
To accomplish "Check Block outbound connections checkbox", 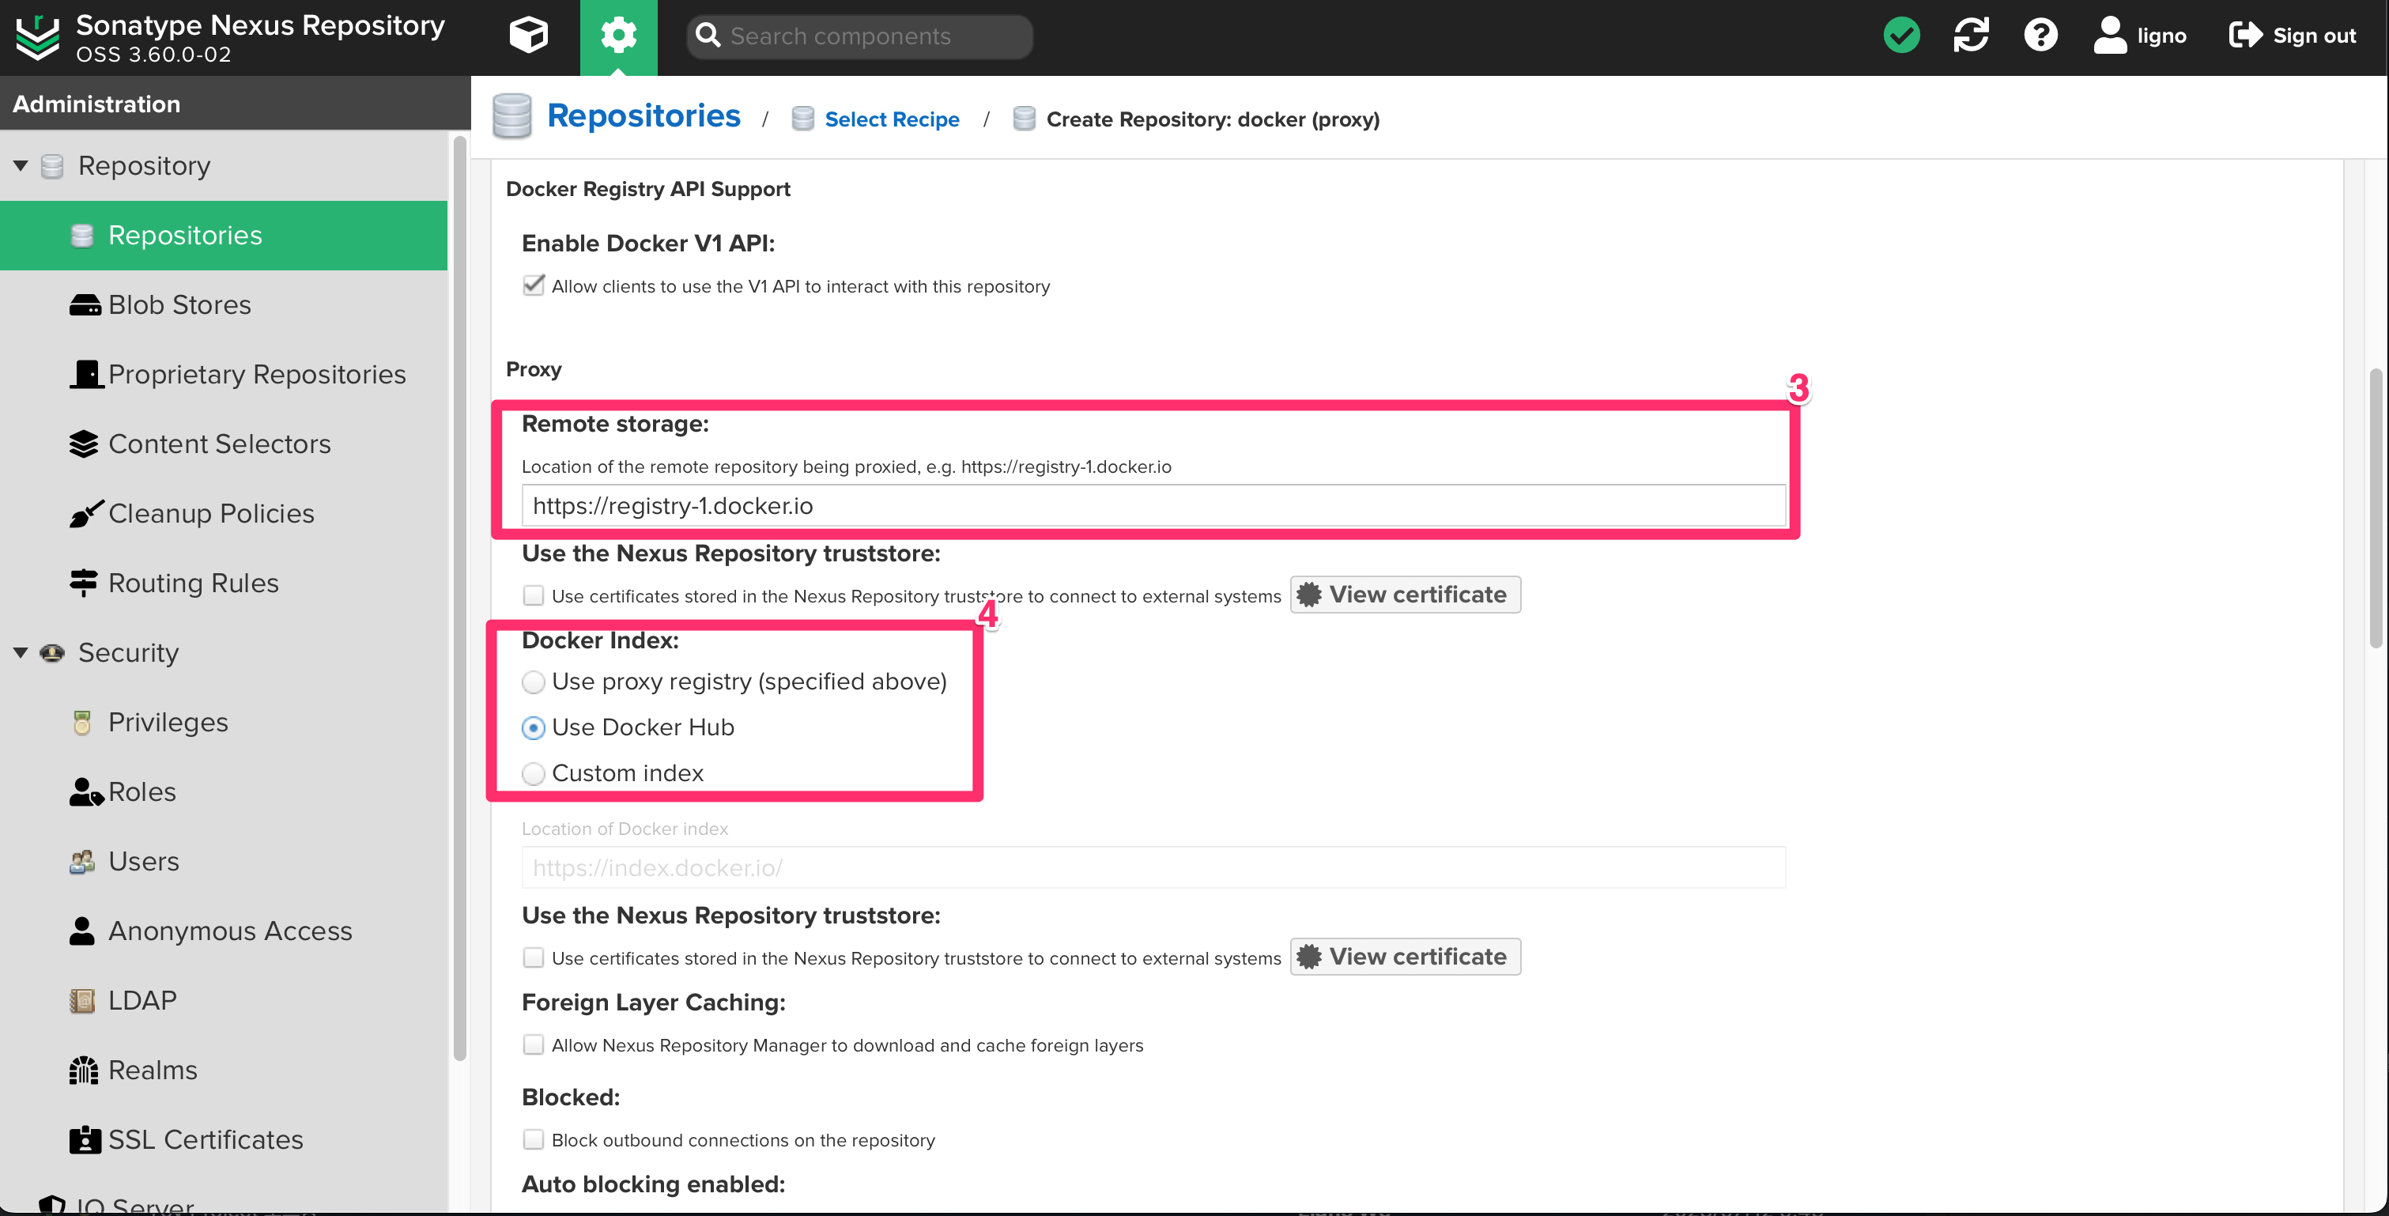I will (534, 1139).
